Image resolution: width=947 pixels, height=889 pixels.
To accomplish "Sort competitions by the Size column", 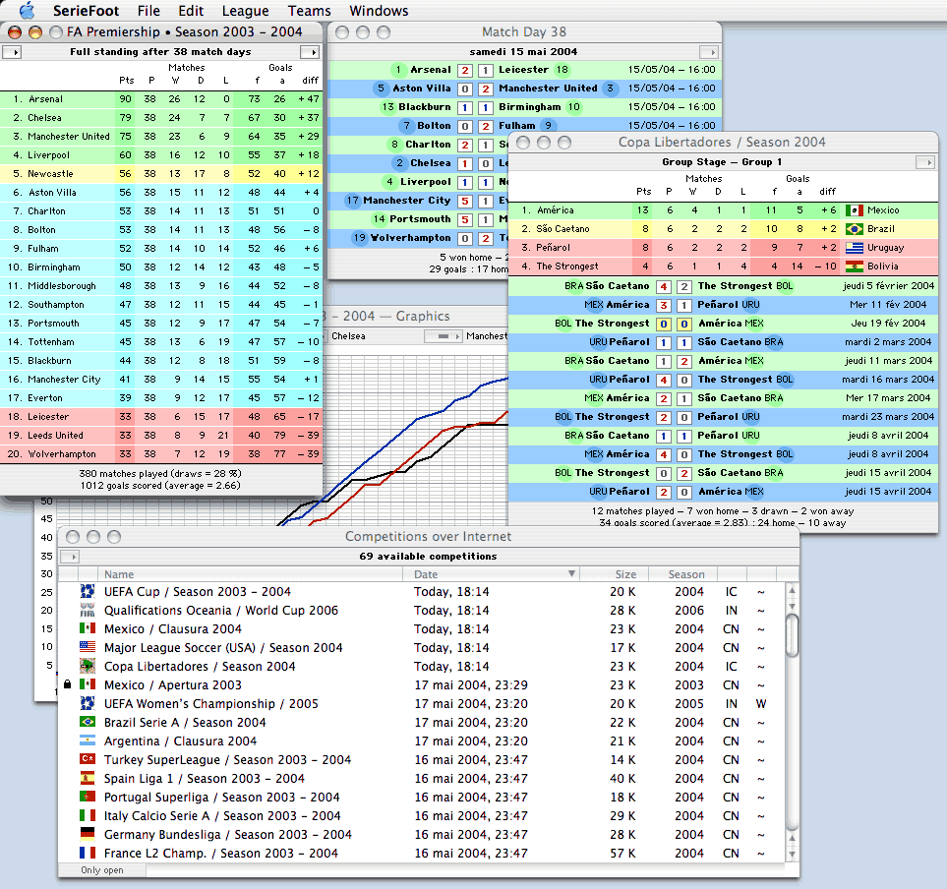I will [x=615, y=573].
